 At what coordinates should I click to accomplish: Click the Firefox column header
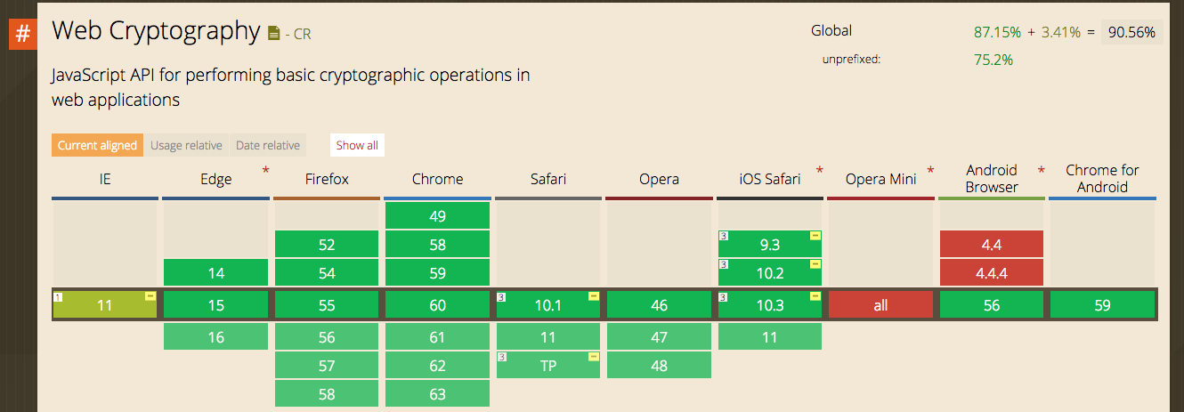coord(327,179)
